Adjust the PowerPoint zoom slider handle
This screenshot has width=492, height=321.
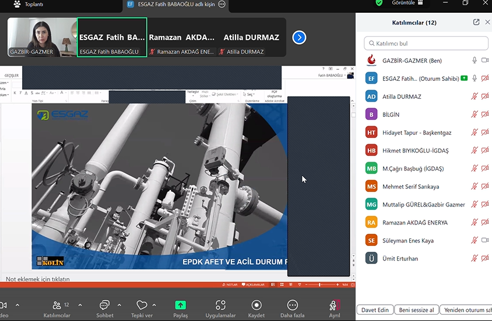click(x=319, y=285)
